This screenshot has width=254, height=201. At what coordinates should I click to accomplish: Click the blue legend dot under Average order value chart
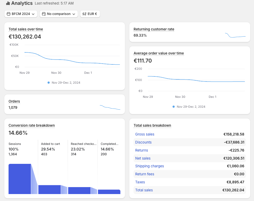174,107
